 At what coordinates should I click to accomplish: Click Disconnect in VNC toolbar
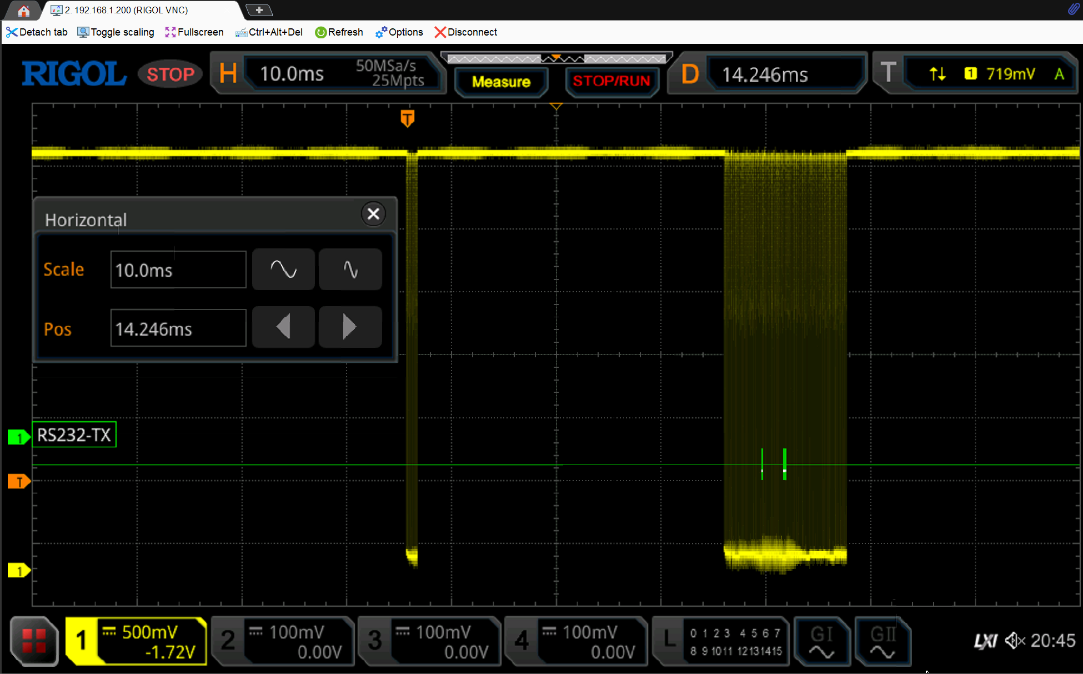click(465, 32)
